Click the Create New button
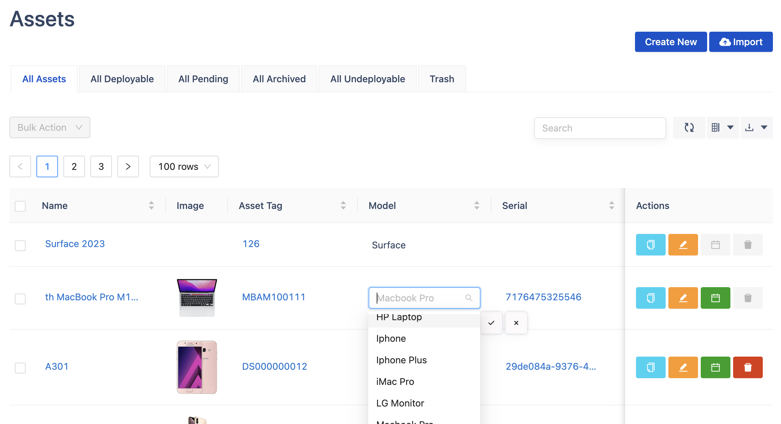 (x=671, y=42)
